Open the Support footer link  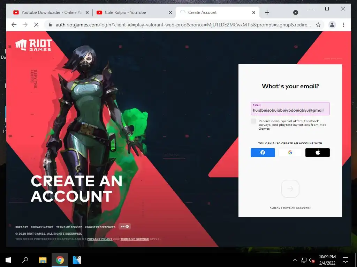pyautogui.click(x=22, y=227)
